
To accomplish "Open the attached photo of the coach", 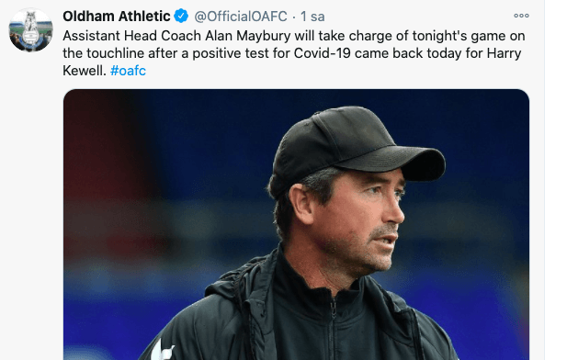I will (x=296, y=224).
